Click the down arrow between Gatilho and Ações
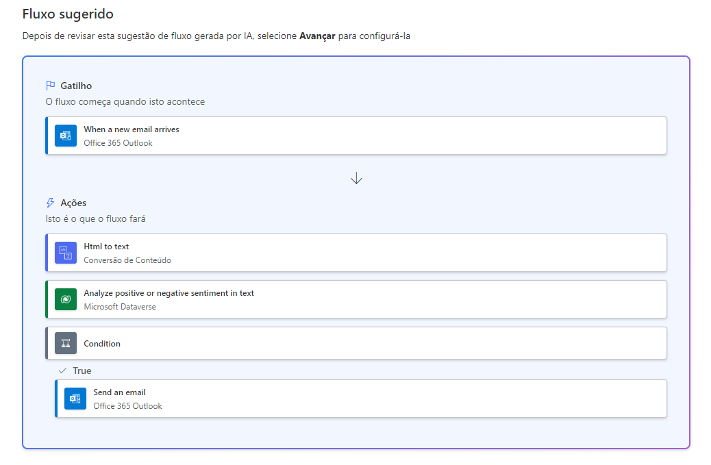This screenshot has width=711, height=465. click(356, 178)
